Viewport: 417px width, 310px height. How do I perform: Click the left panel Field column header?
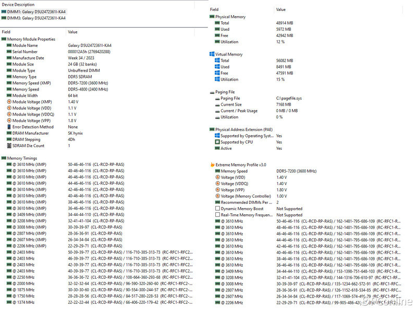click(x=6, y=32)
